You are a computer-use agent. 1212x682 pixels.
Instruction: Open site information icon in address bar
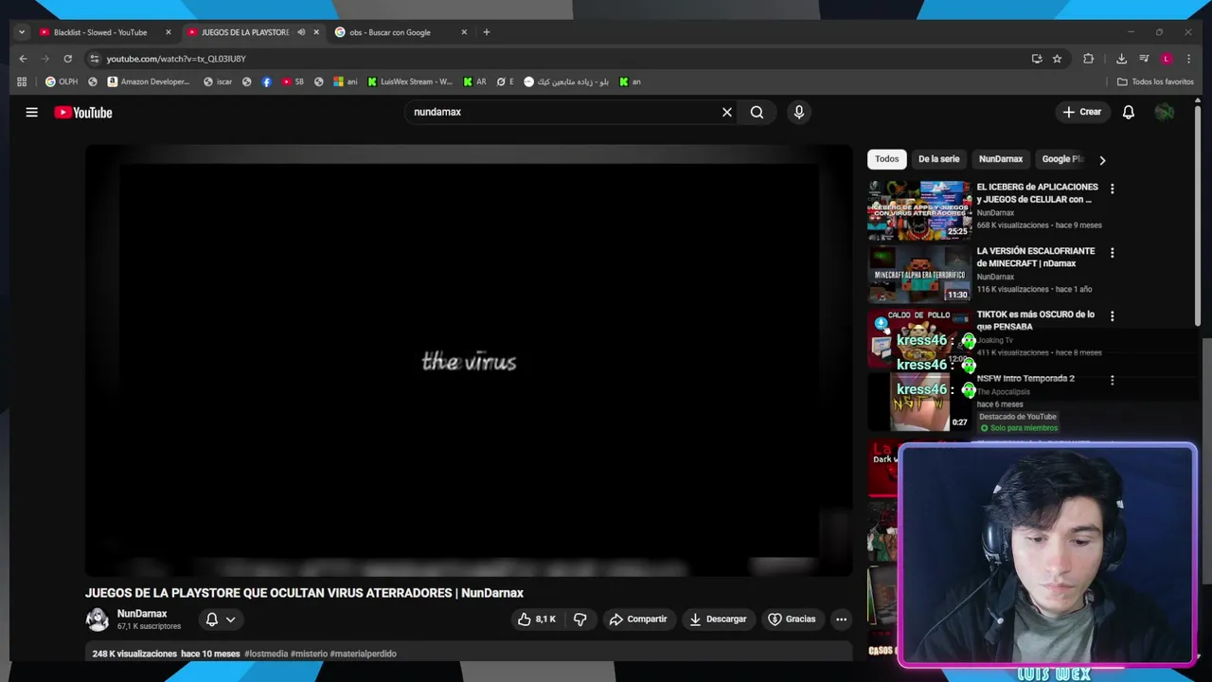(x=94, y=59)
